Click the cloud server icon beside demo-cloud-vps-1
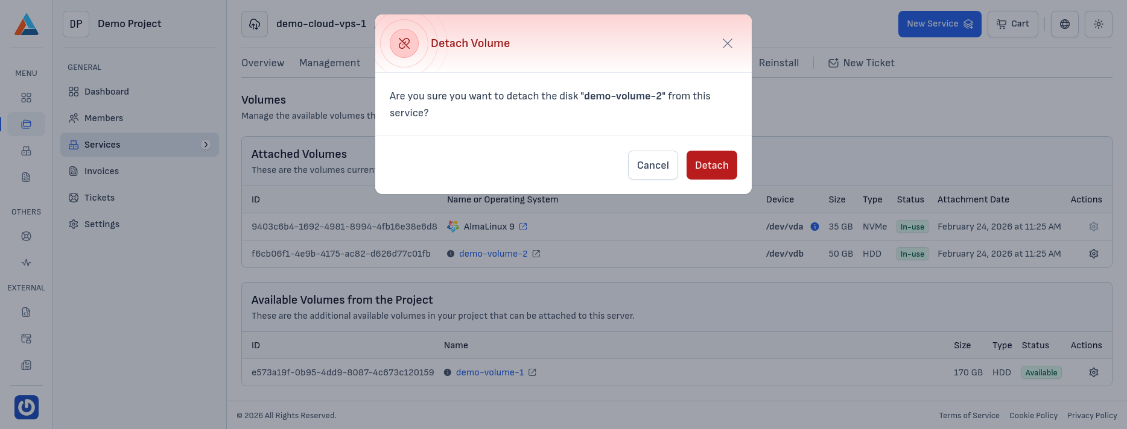This screenshot has height=429, width=1127. click(x=255, y=24)
